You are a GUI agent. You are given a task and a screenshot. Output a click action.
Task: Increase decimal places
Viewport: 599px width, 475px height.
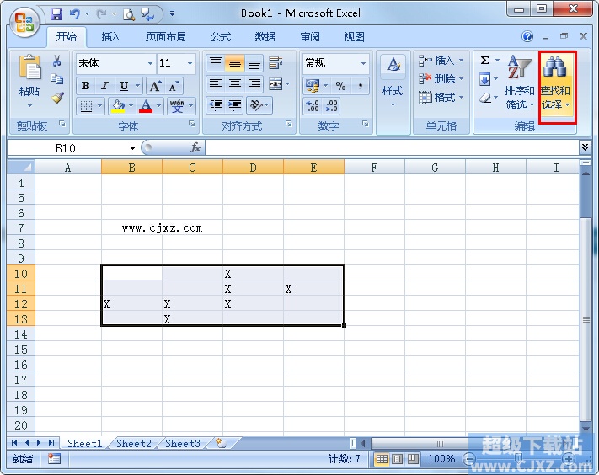pyautogui.click(x=313, y=106)
